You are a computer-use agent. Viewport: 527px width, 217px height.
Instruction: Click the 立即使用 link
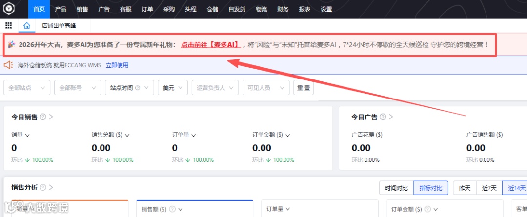(x=117, y=65)
